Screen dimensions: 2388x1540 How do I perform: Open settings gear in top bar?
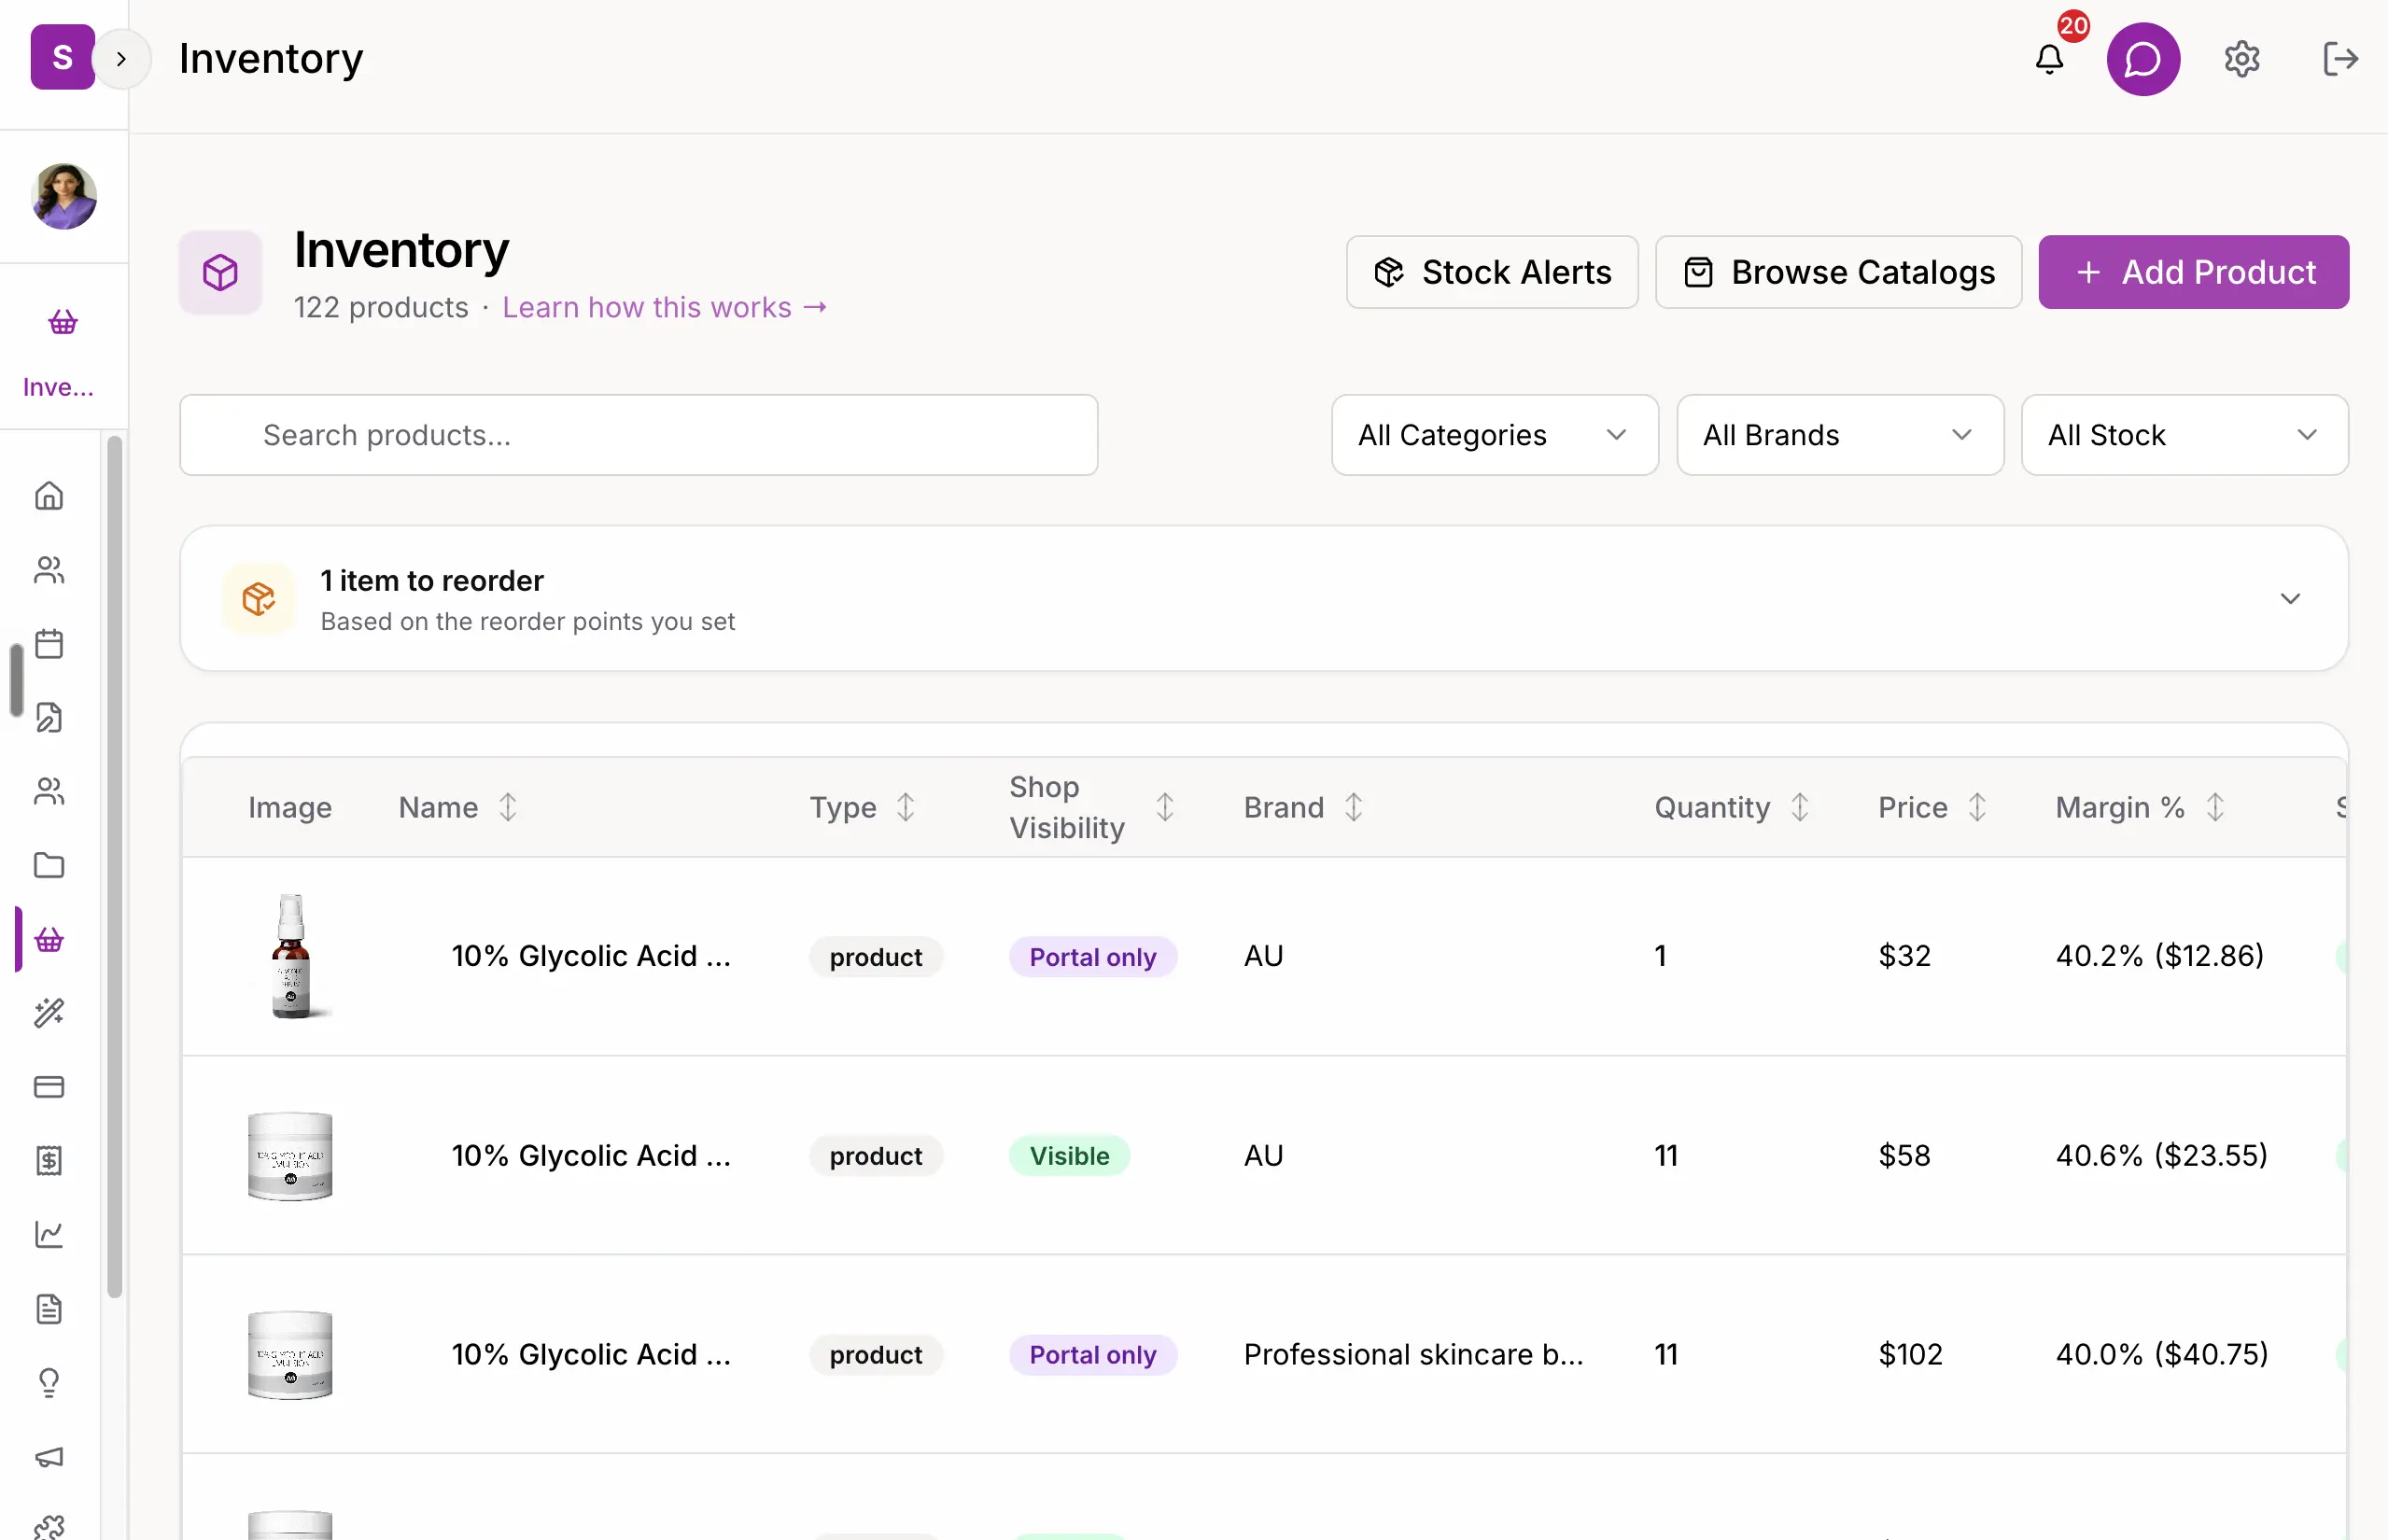click(x=2242, y=59)
